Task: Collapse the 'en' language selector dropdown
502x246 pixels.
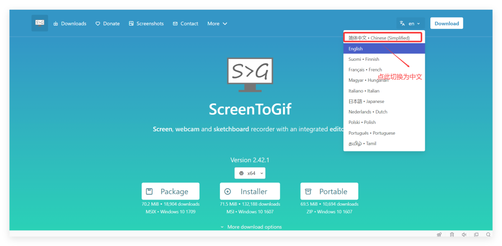Action: click(x=411, y=23)
